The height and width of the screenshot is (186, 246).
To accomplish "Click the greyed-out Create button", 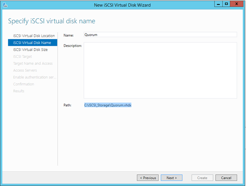I will [x=202, y=178].
